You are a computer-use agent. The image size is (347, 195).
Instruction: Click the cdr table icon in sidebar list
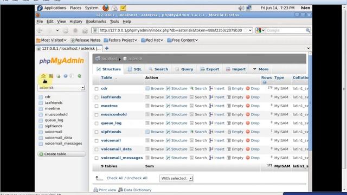coord(41,97)
